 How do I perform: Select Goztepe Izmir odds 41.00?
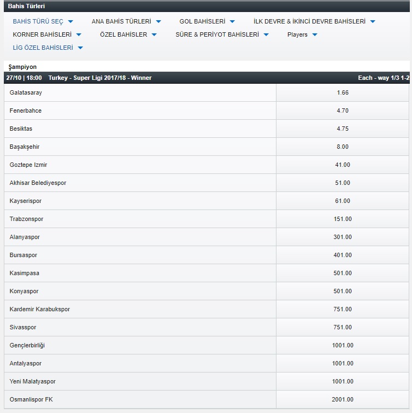343,165
